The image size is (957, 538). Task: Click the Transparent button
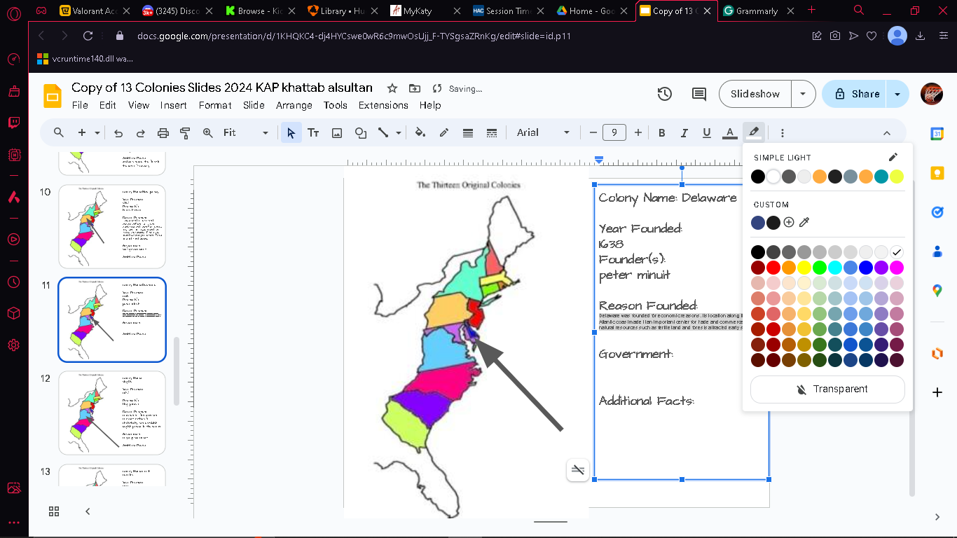coord(827,389)
